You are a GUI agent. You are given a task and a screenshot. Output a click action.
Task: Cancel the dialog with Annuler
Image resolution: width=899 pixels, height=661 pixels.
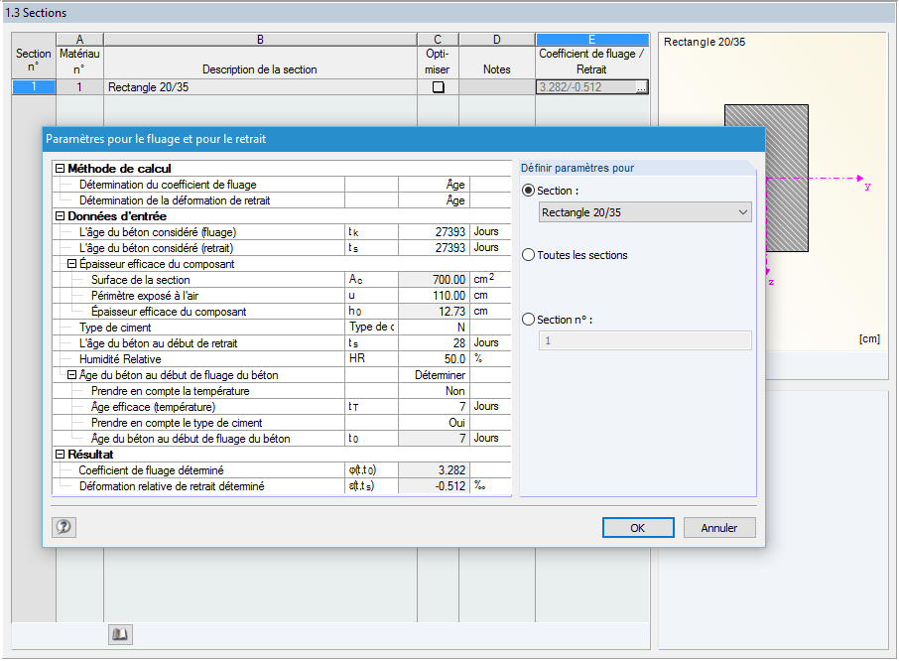point(719,528)
